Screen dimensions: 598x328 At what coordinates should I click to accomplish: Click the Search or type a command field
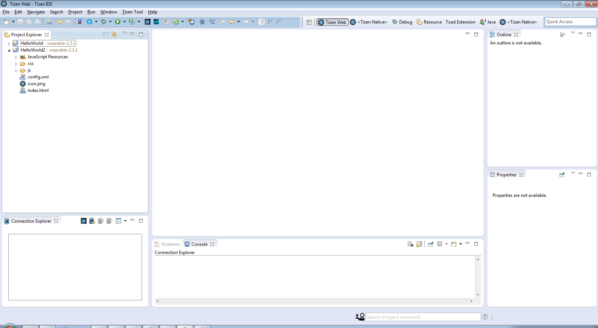423,317
